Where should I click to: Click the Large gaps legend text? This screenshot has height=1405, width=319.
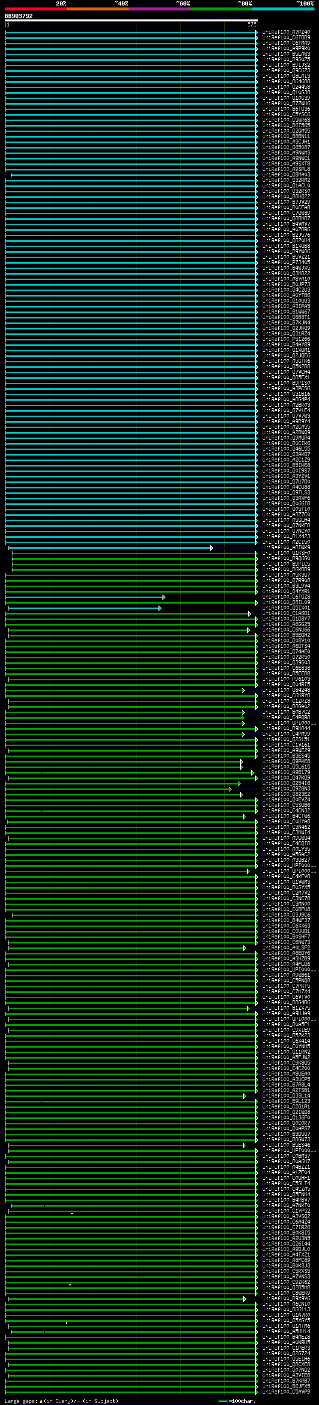(61, 1401)
